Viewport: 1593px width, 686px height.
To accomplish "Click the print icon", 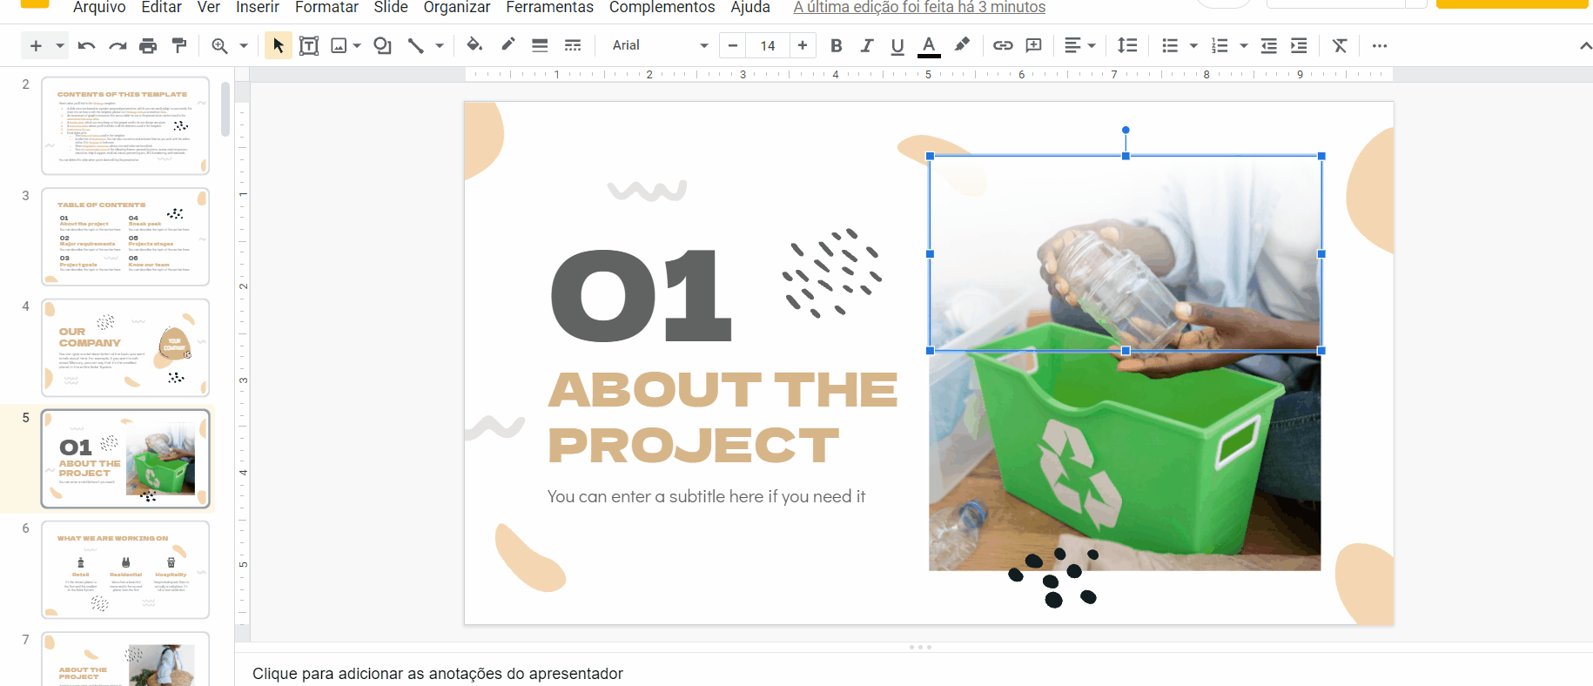I will [149, 45].
